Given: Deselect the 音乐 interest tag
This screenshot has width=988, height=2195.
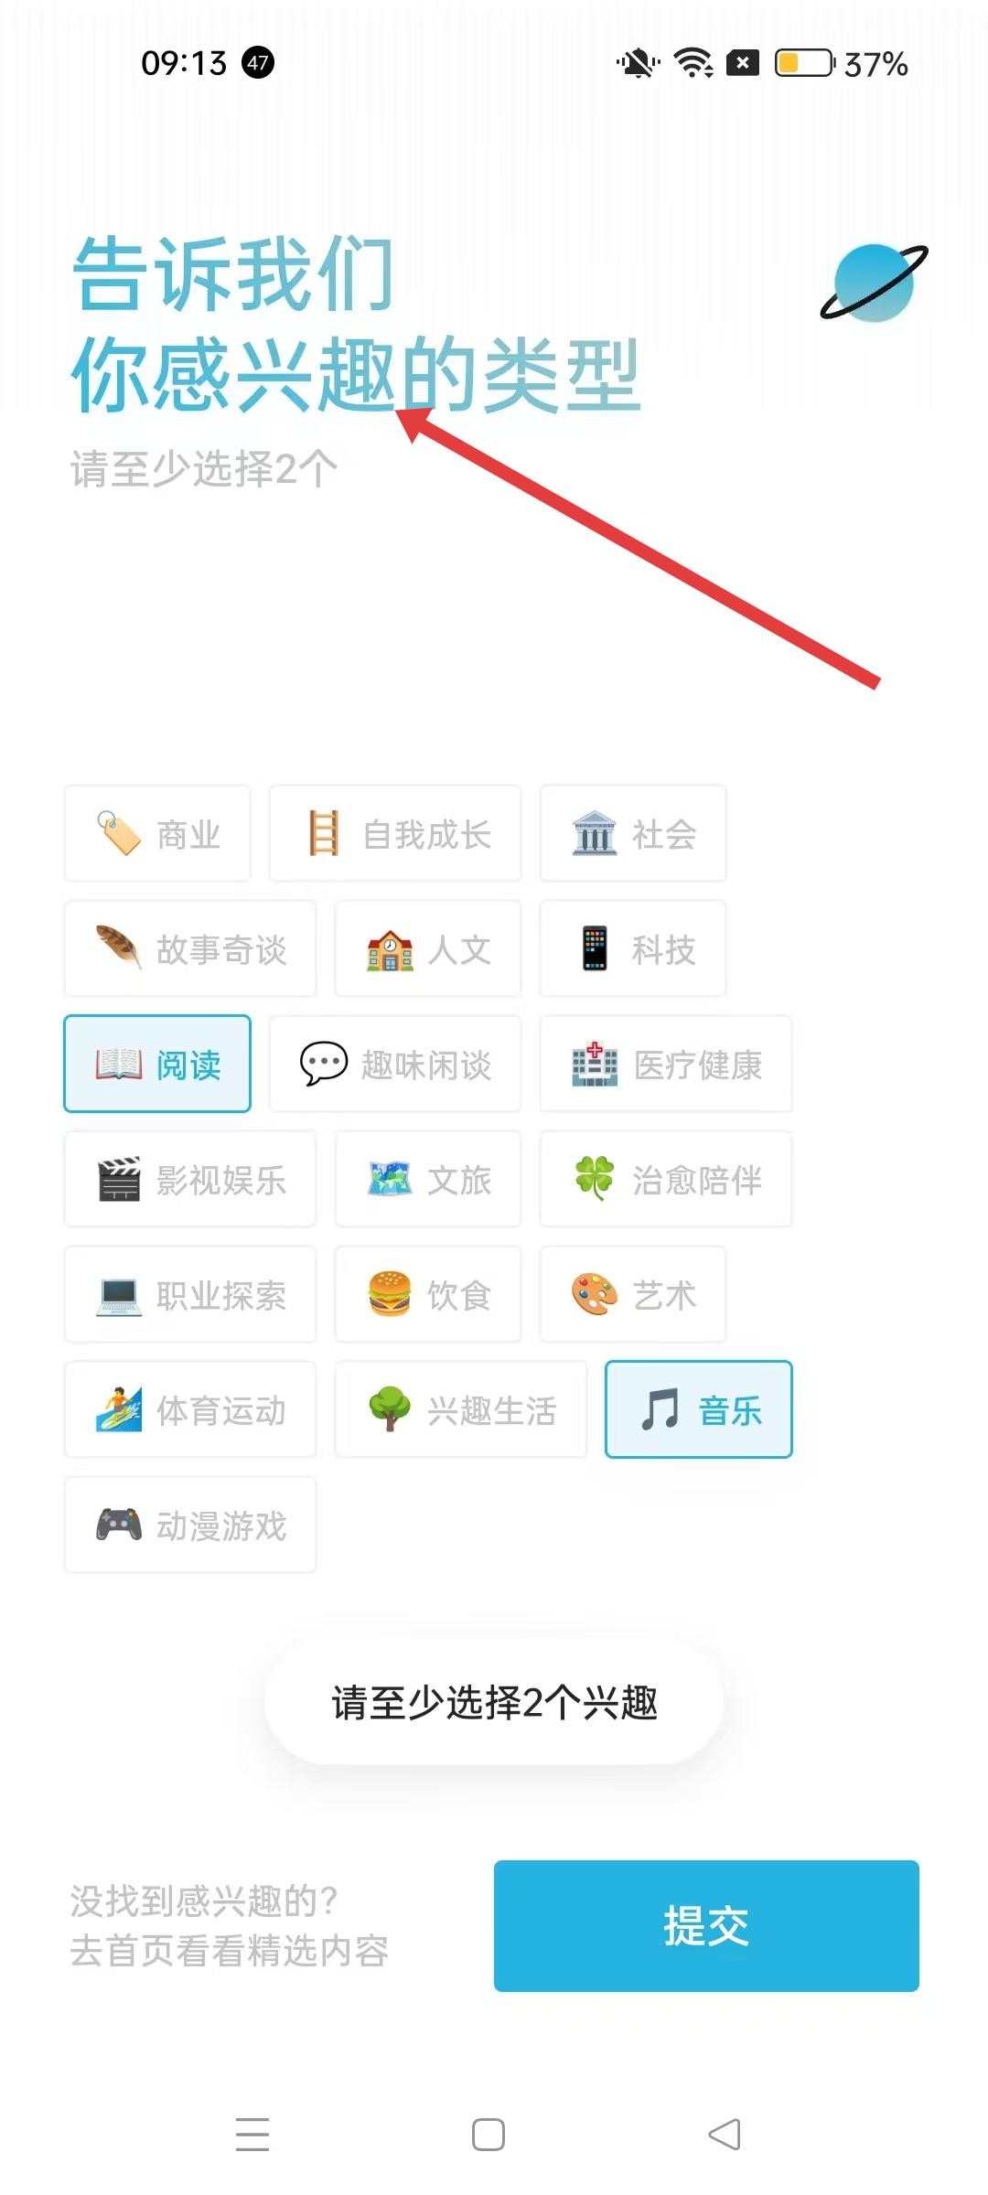Looking at the screenshot, I should (699, 1409).
